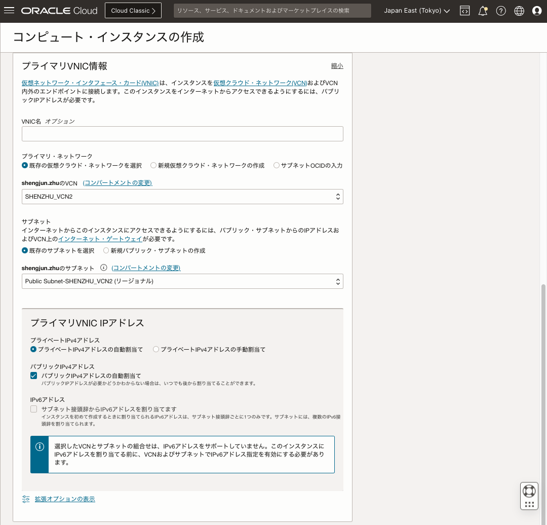Open the developer console icon in top bar

pos(464,10)
